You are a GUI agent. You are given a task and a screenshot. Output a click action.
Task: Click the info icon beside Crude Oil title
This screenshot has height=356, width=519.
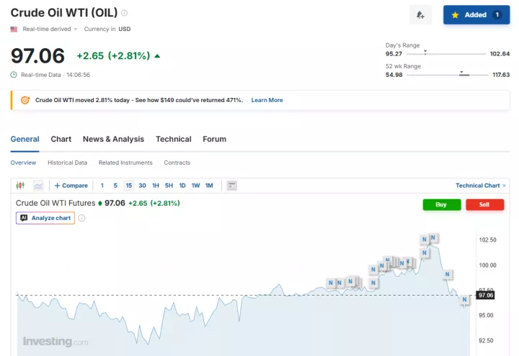[x=125, y=13]
